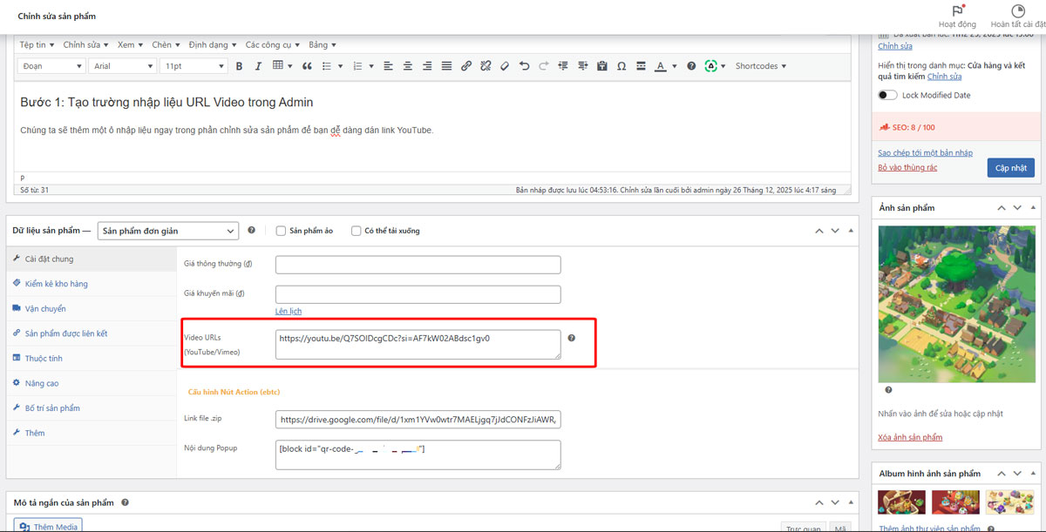Image resolution: width=1046 pixels, height=532 pixels.
Task: Open the Sản phẩm đơn giản product type dropdown
Action: coord(167,230)
